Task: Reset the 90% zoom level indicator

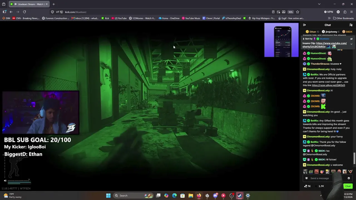Action: click(x=290, y=12)
